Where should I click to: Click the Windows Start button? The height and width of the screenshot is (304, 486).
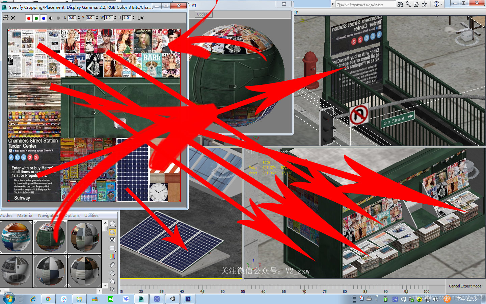9,299
